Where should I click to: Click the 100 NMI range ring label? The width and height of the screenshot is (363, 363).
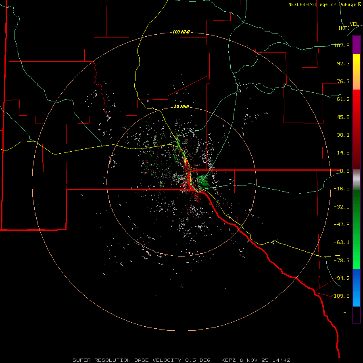[181, 32]
